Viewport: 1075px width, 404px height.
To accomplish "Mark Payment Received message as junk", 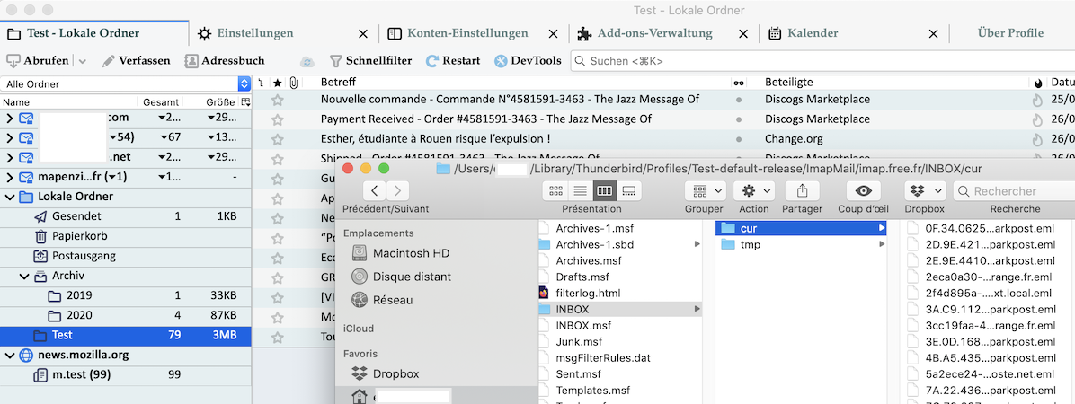I will click(1037, 119).
